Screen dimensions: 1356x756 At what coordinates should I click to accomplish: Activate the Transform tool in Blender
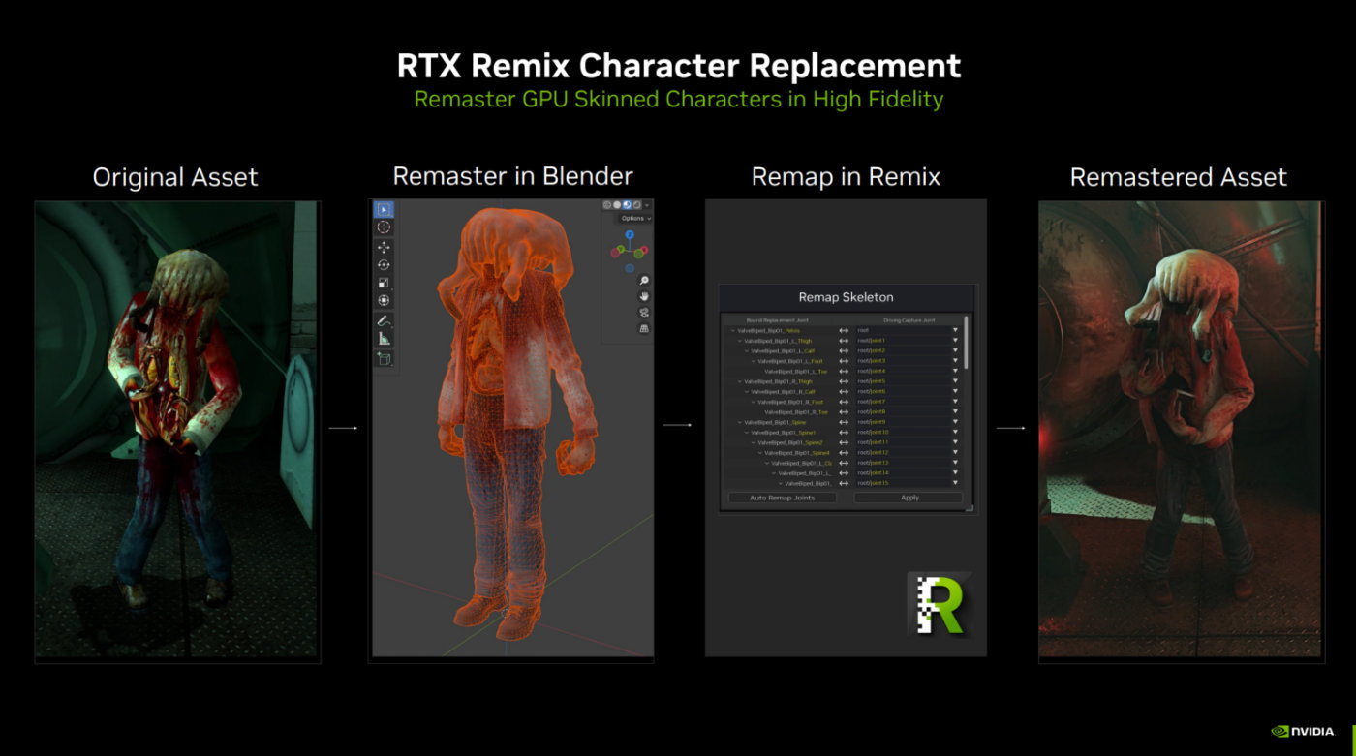[x=384, y=300]
